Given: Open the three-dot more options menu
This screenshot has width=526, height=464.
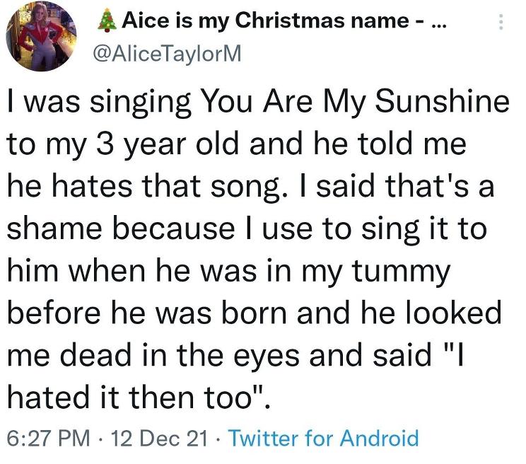Looking at the screenshot, I should point(501,23).
